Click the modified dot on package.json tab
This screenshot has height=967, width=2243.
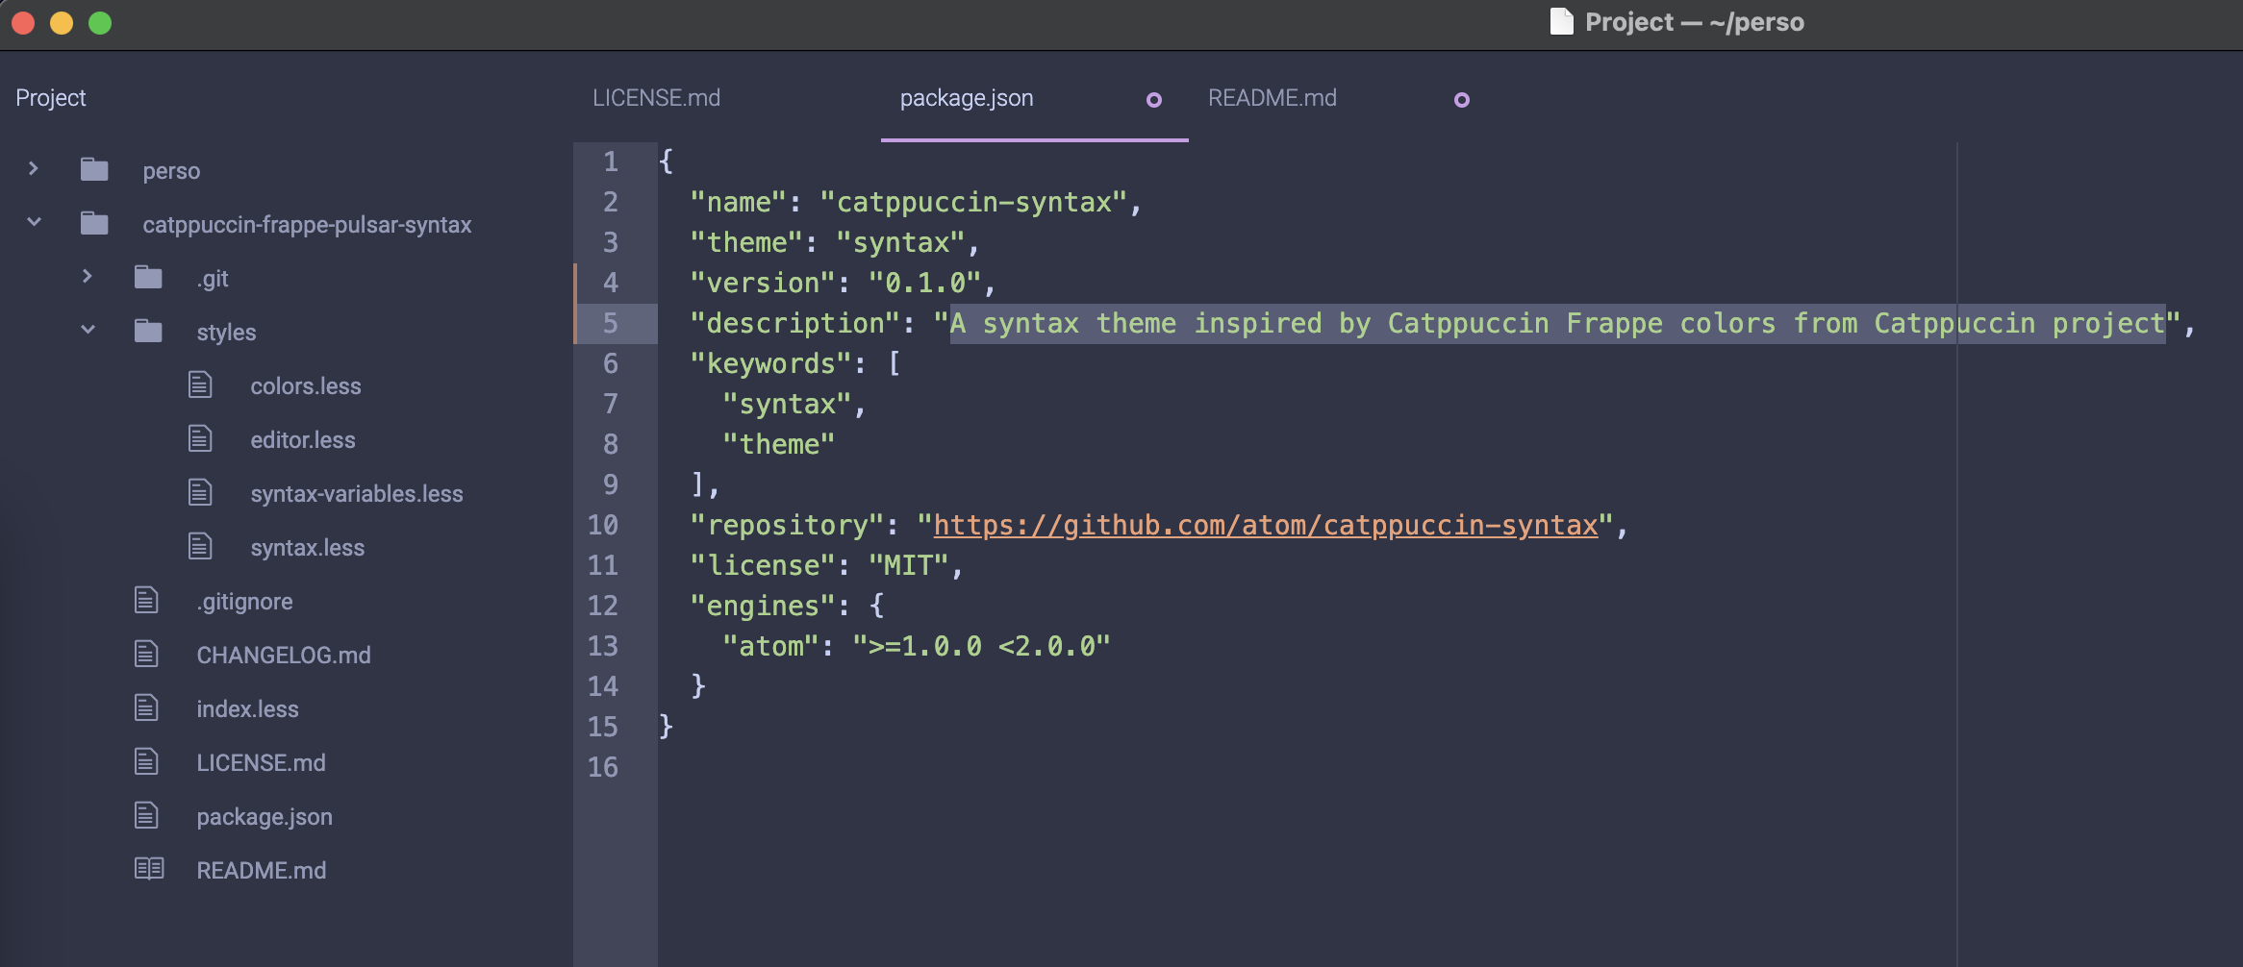click(1154, 100)
